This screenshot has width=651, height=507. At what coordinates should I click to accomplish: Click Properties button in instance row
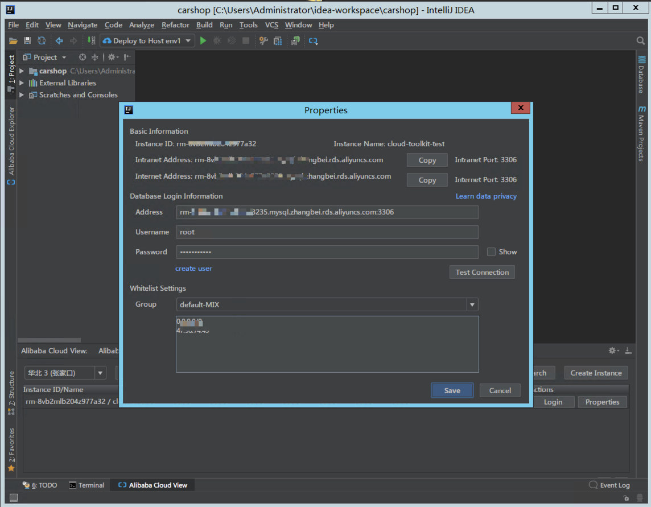point(602,402)
